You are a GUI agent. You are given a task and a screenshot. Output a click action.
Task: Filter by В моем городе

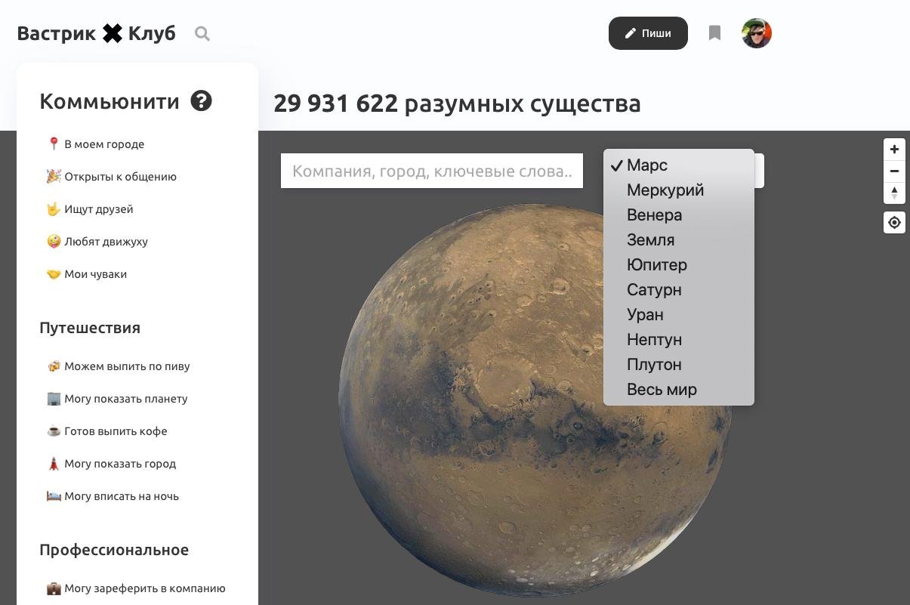(103, 144)
